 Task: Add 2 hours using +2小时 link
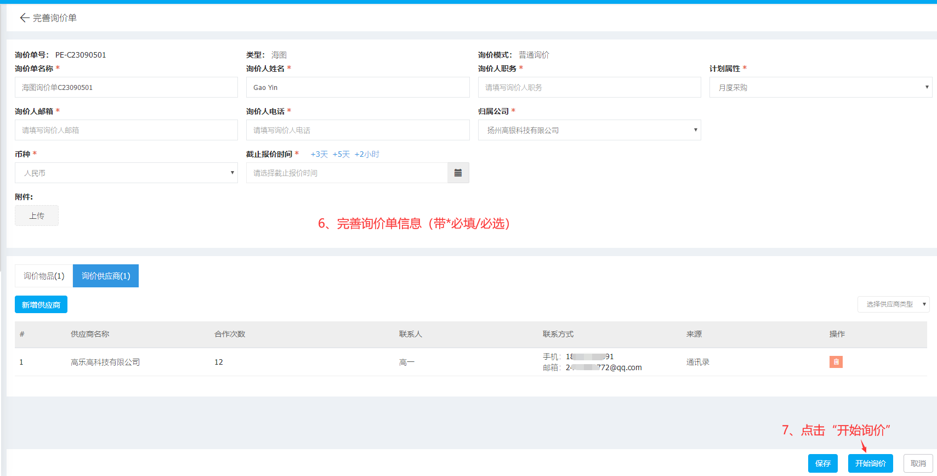[x=367, y=155]
